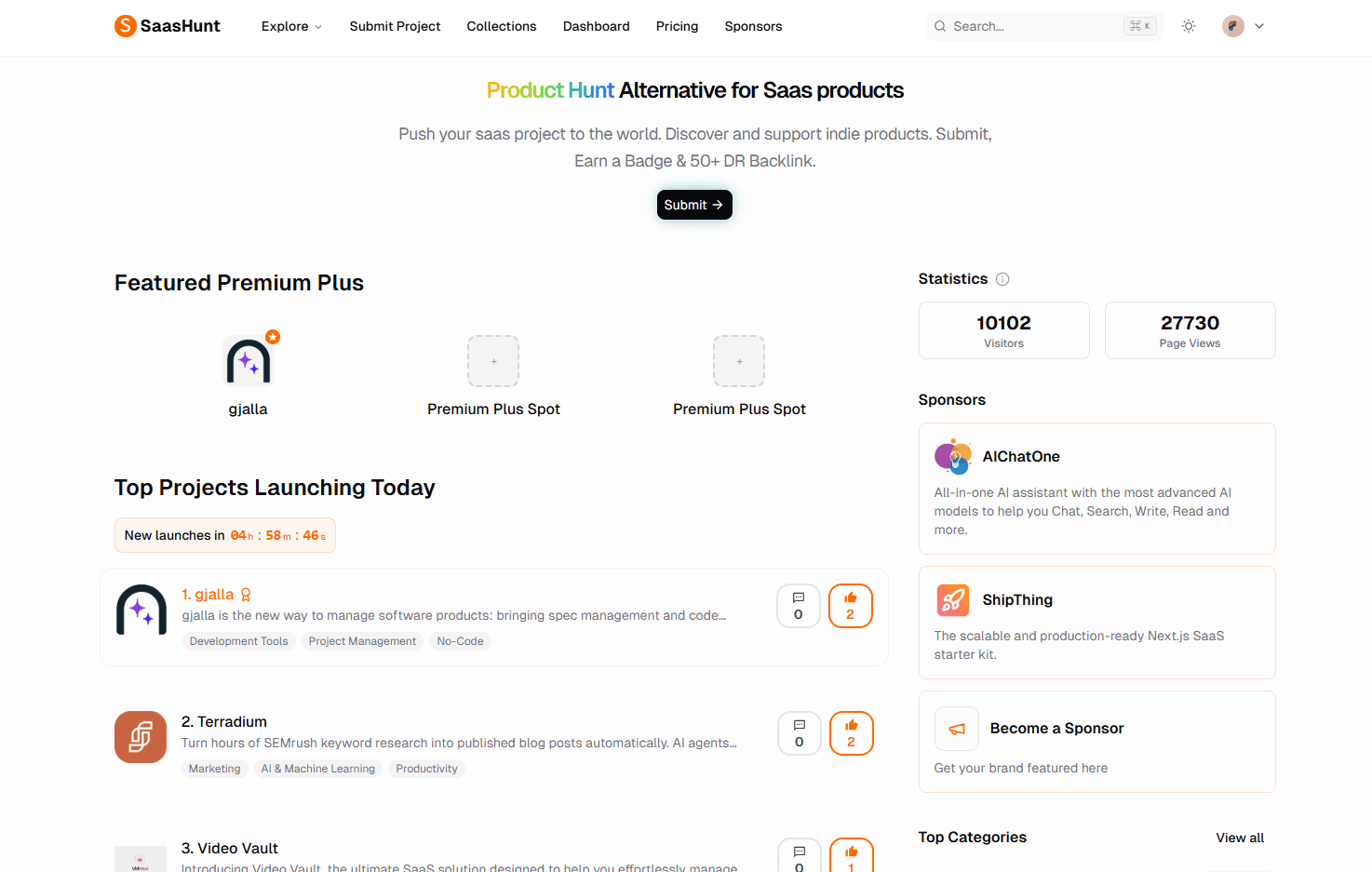The image size is (1372, 872).
Task: Focus the Search input field
Action: tap(1044, 26)
